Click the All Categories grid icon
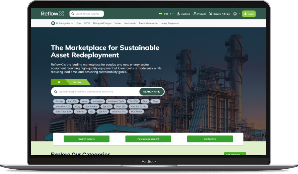 (x=53, y=23)
